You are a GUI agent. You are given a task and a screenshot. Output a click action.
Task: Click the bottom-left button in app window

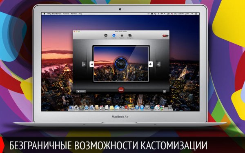pos(81,91)
